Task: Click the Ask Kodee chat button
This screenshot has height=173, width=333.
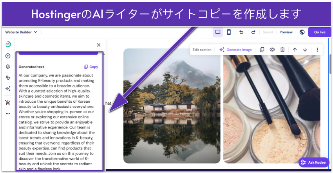Action: point(314,162)
